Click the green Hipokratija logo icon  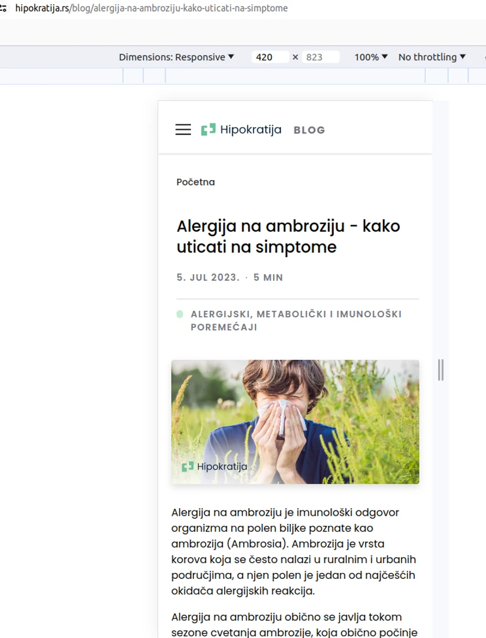[x=208, y=130]
